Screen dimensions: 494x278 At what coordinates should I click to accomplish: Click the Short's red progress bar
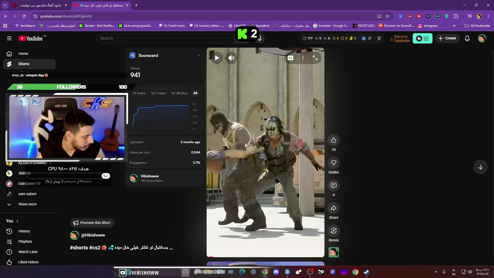point(211,256)
